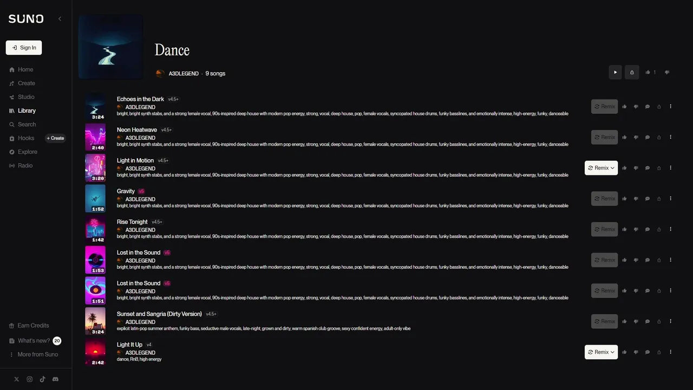Share Light It Up

point(659,352)
